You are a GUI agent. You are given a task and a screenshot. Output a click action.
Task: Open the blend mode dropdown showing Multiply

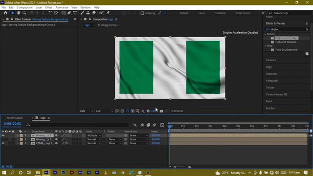pyautogui.click(x=94, y=135)
